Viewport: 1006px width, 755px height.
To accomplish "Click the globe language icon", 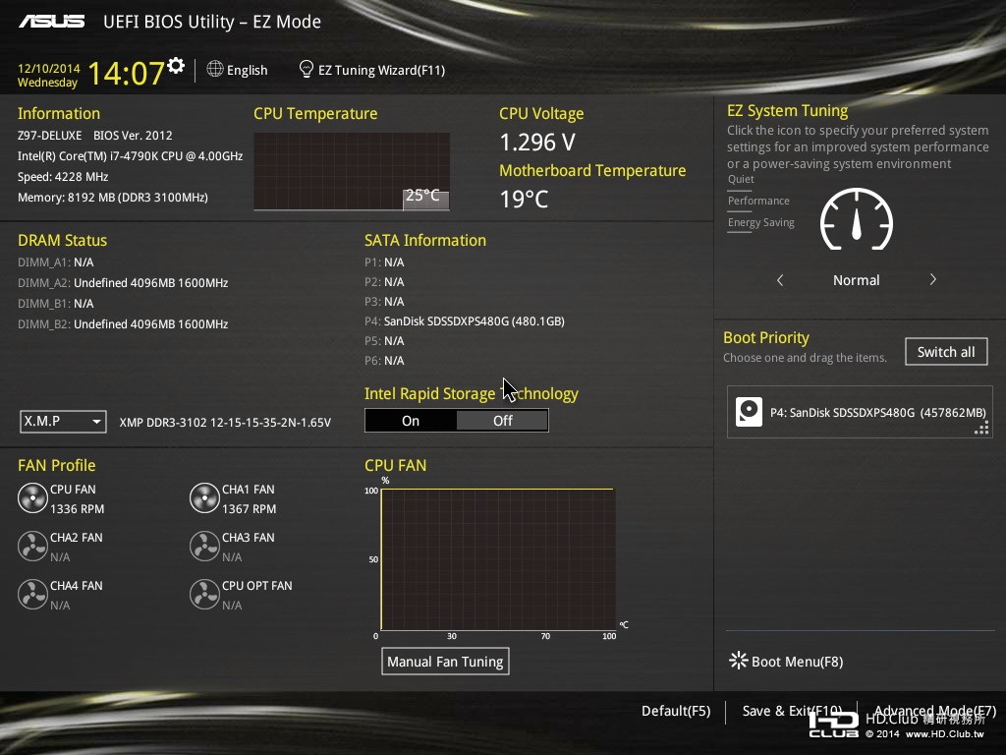I will [215, 70].
